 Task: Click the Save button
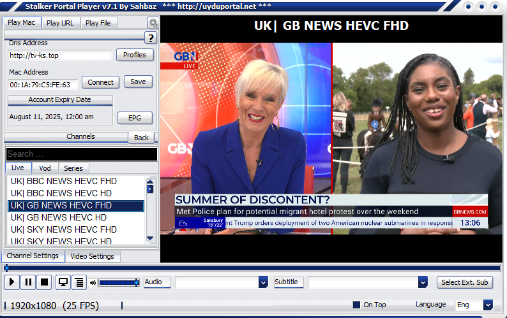(x=138, y=82)
